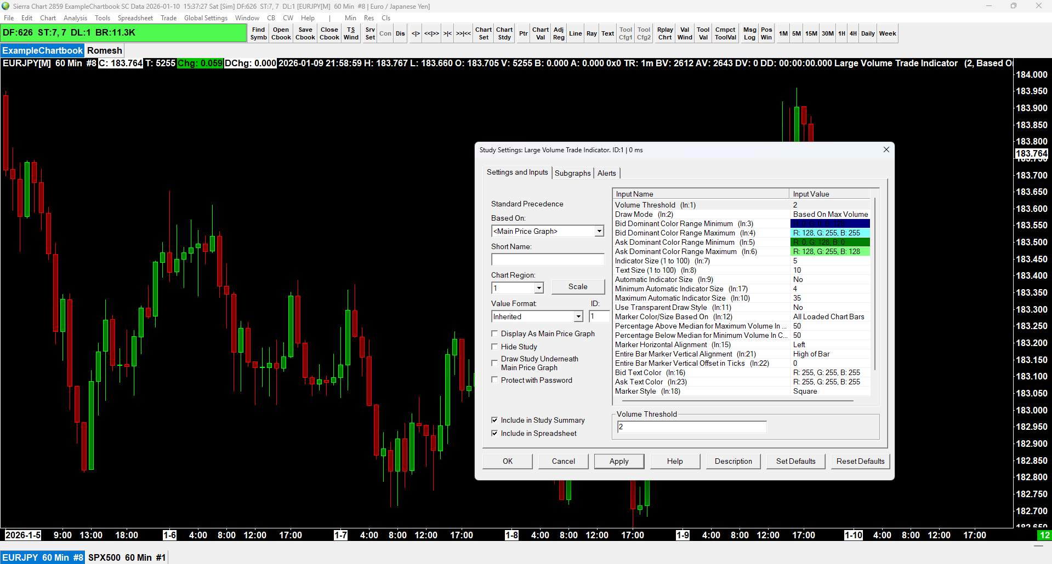1052x564 pixels.
Task: Click Save Cbook in the toolbar
Action: [305, 33]
